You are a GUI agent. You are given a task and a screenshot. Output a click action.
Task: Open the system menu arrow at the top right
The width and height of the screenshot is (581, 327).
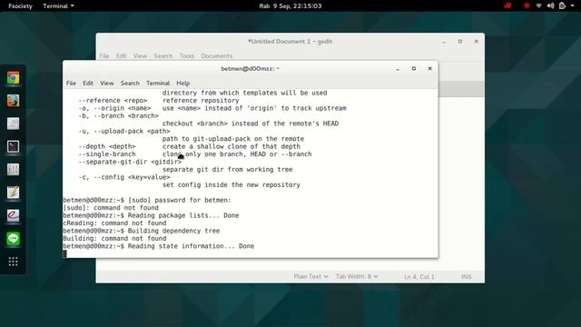pos(573,6)
